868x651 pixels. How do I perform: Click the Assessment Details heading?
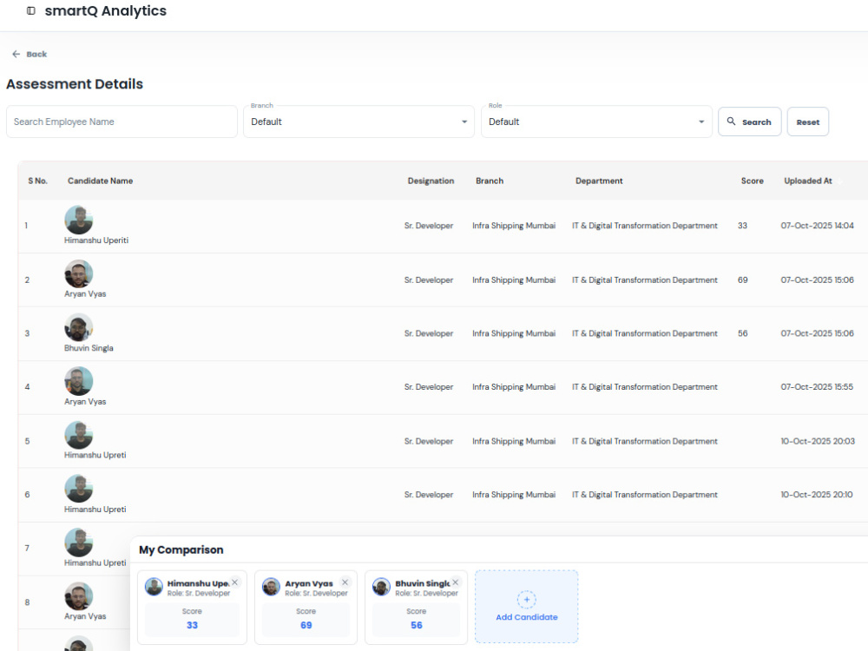tap(75, 84)
